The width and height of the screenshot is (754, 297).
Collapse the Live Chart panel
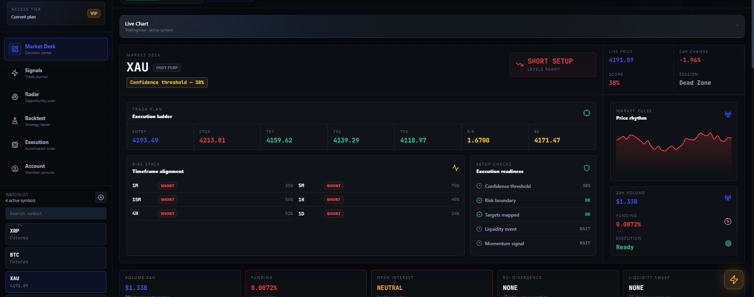pyautogui.click(x=737, y=26)
